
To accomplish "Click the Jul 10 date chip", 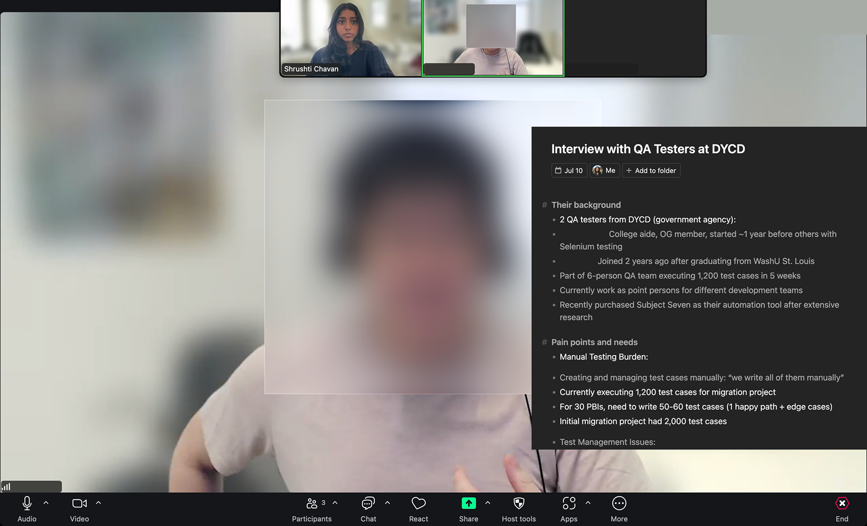I will pos(569,170).
